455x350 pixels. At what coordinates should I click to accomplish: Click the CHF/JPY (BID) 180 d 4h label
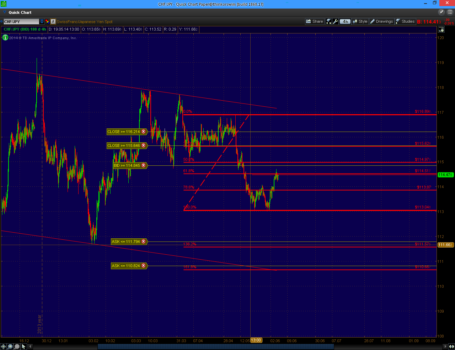click(25, 29)
